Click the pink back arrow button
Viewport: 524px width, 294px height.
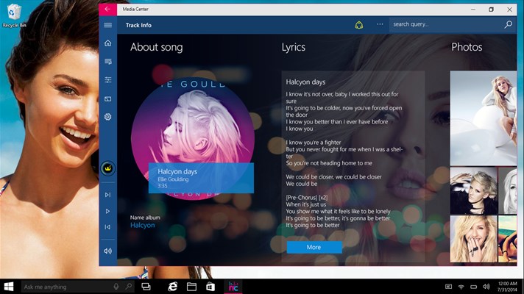point(107,9)
